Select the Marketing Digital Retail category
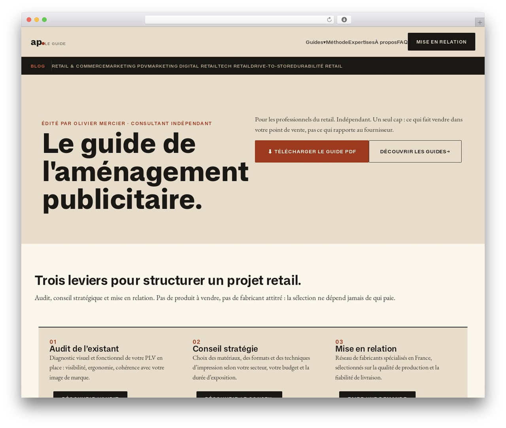Screen dimensions: 506x428 pos(183,66)
